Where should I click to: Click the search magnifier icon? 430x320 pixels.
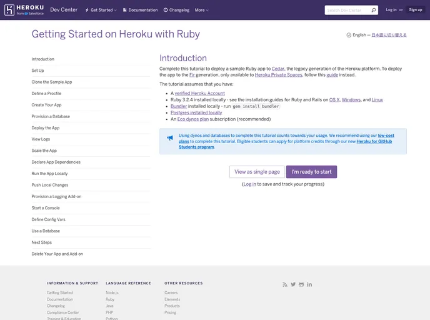point(374,10)
